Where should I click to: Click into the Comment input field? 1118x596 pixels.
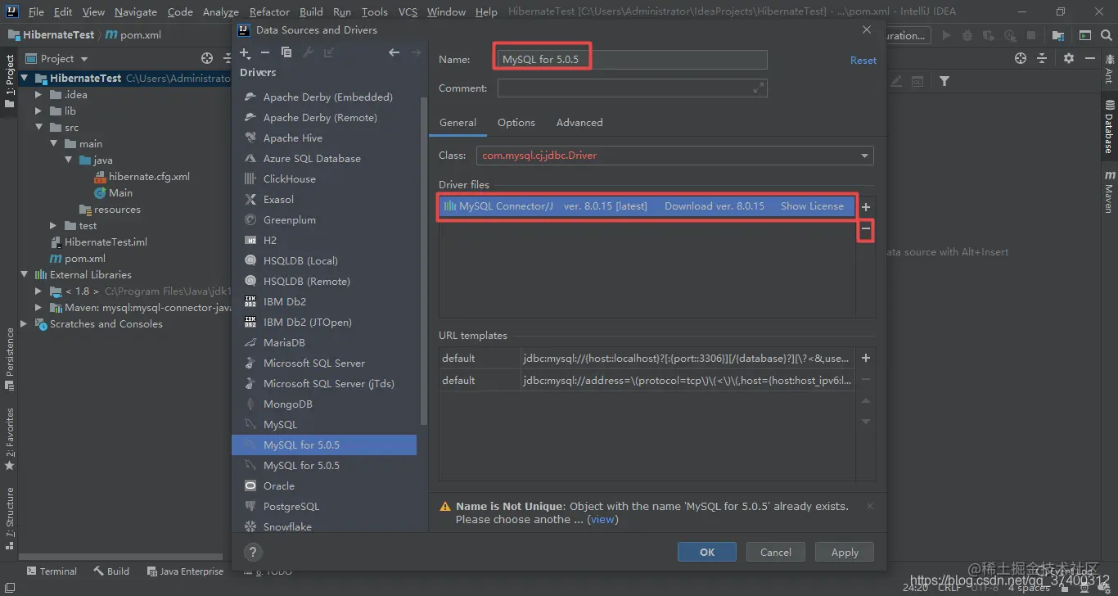point(632,88)
